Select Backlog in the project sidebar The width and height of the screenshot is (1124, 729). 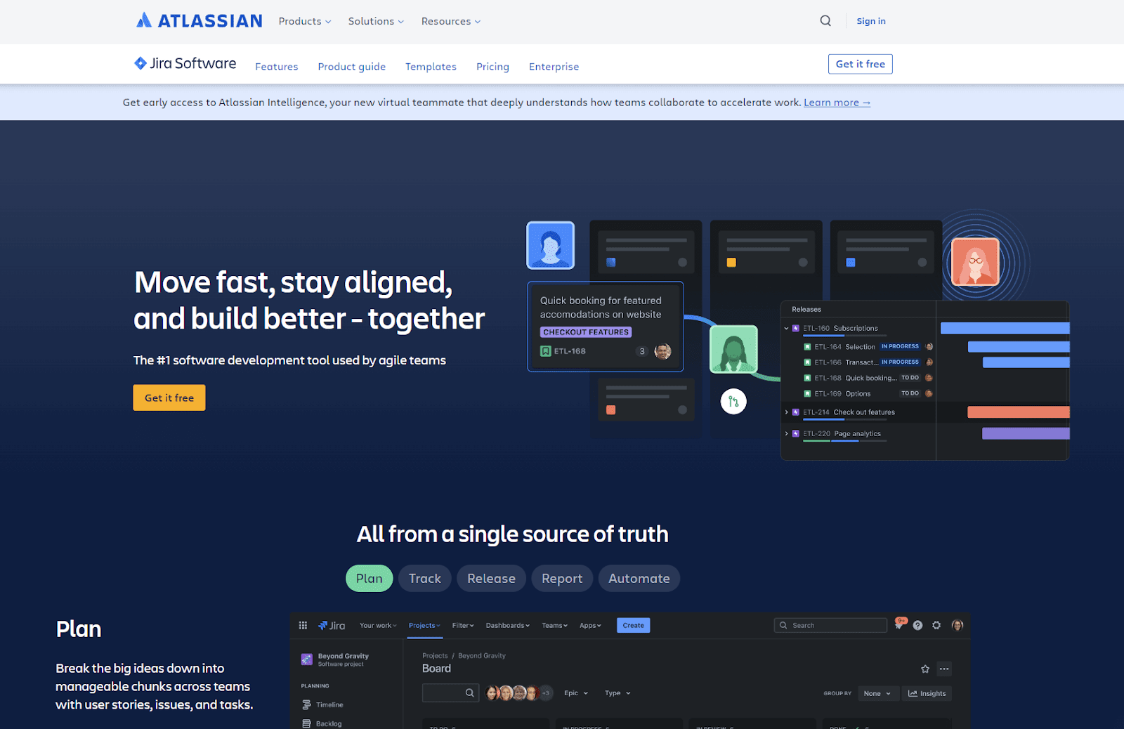tap(327, 723)
